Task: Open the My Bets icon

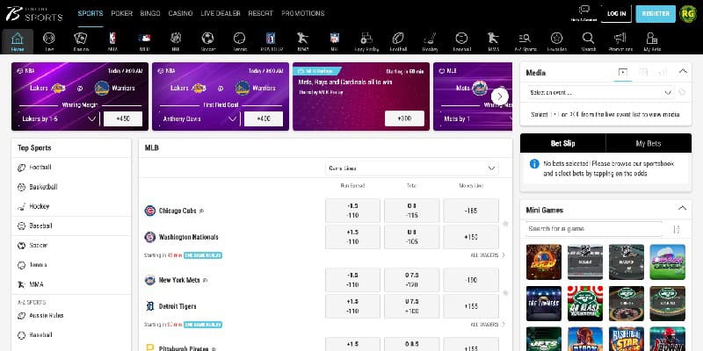Action: pos(652,41)
